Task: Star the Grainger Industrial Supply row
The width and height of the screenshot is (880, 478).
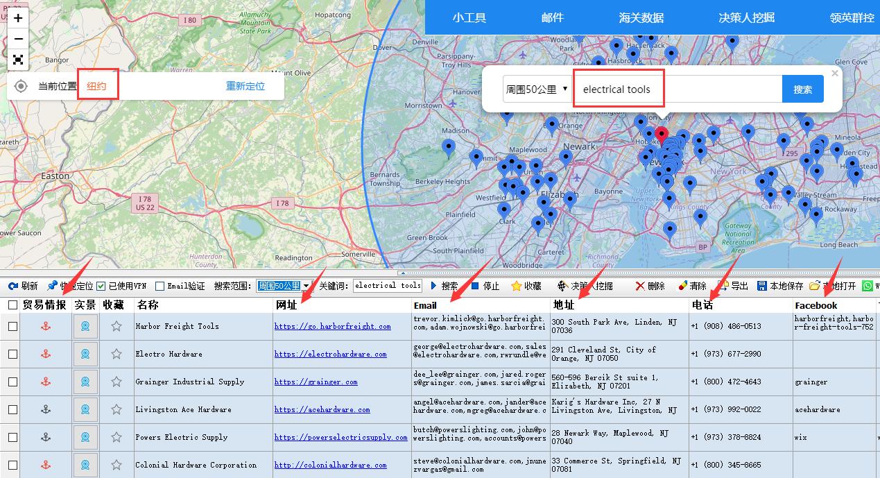Action: pos(117,382)
